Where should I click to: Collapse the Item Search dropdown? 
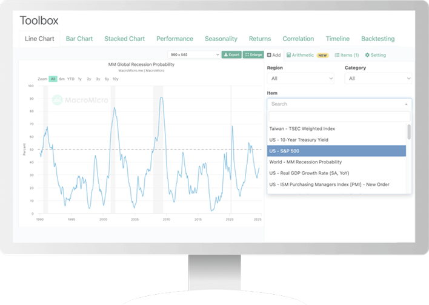tap(339, 104)
